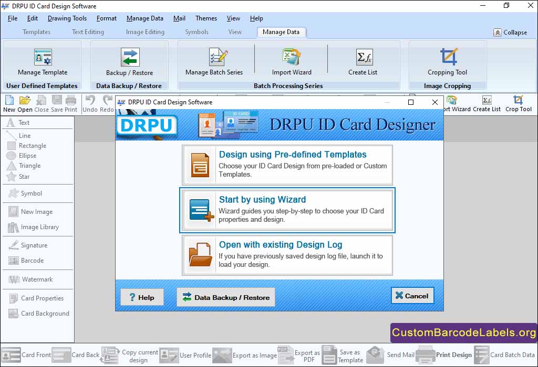Switch to the Image Editing ribbon tab

145,32
